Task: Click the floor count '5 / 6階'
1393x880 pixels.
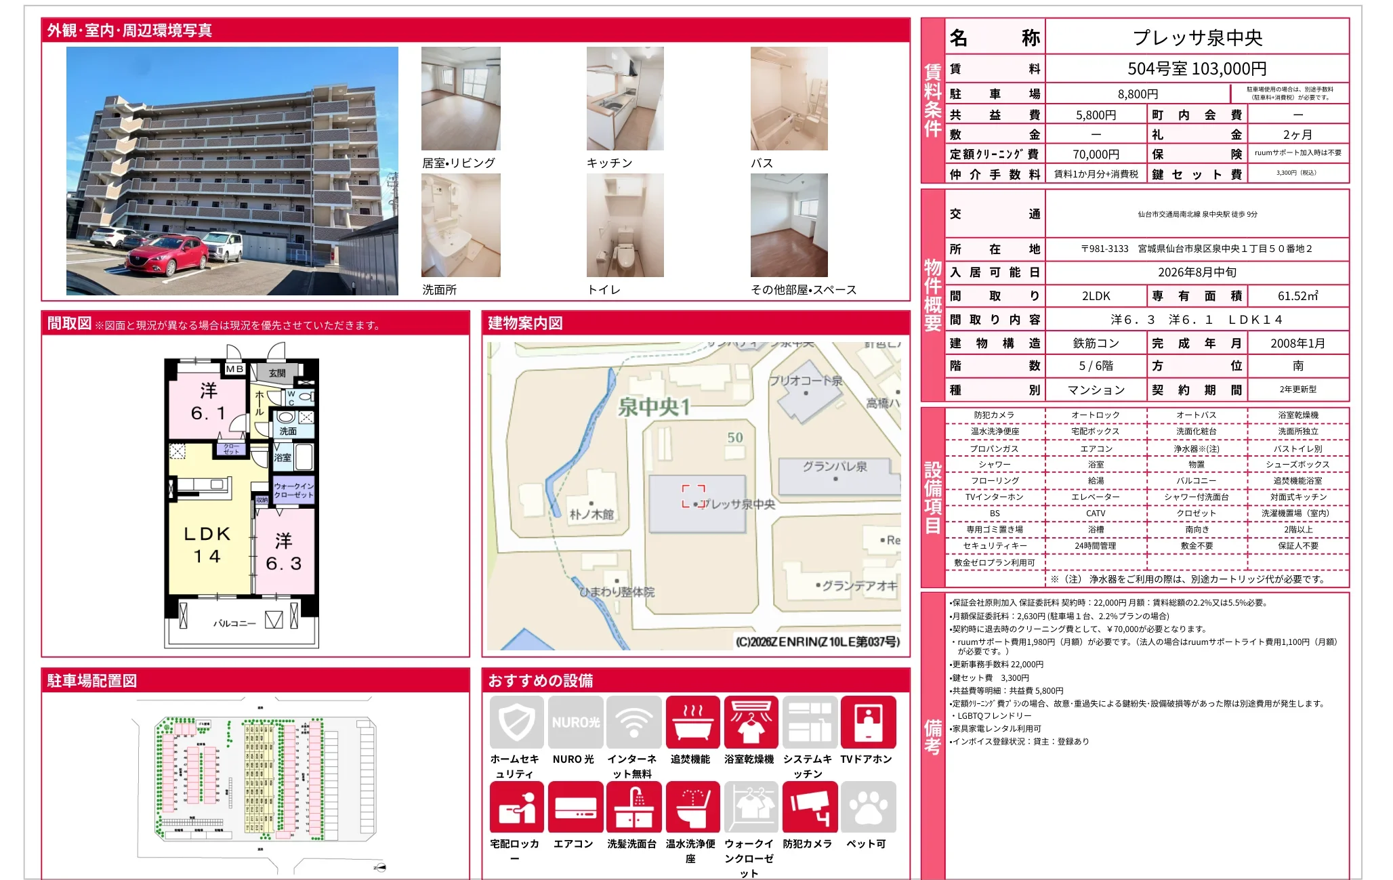Action: [1096, 366]
